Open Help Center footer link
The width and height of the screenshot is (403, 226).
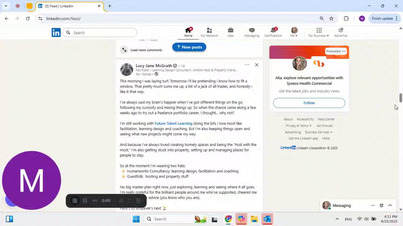click(326, 119)
